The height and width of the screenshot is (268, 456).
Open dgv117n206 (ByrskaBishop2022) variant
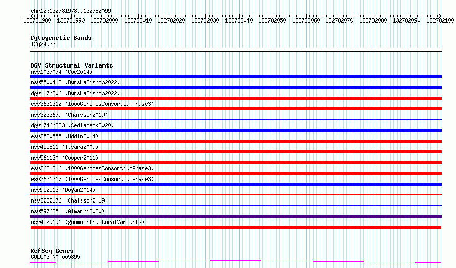[75, 93]
